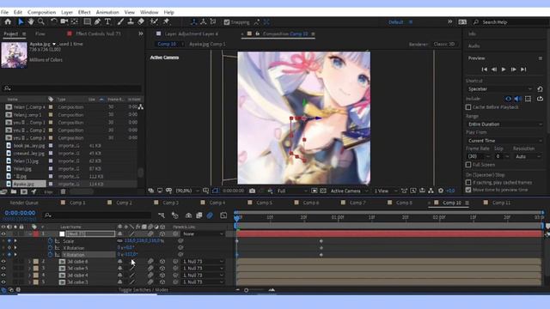The image size is (550, 309).
Task: Uncheck Move time to preview time
Action: pos(468,190)
